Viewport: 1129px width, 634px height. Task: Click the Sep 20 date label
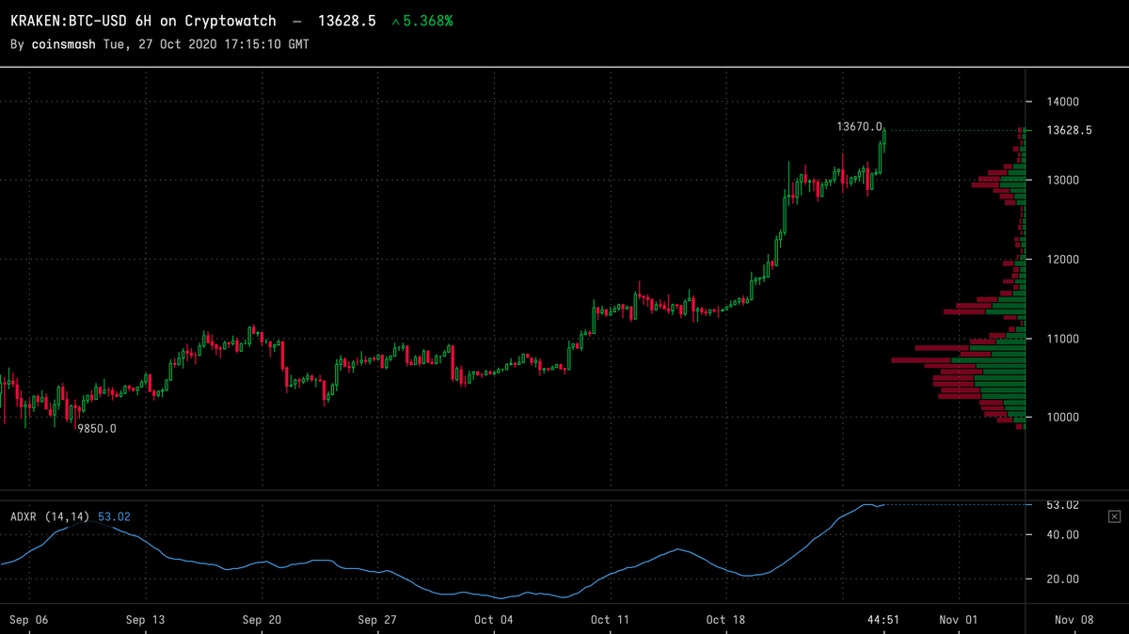click(262, 620)
